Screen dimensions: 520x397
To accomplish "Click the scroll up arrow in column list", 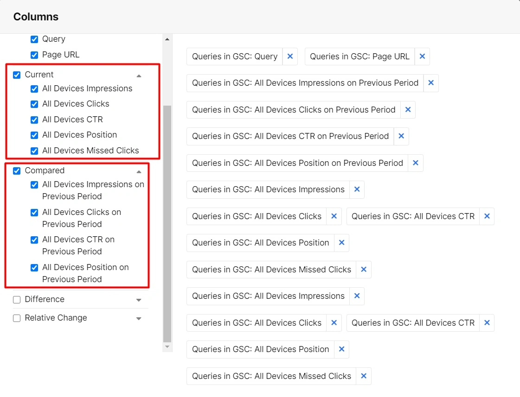I will pyautogui.click(x=167, y=39).
